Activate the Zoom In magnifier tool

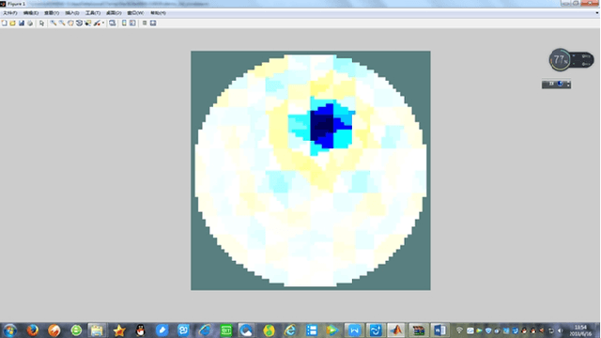point(54,23)
